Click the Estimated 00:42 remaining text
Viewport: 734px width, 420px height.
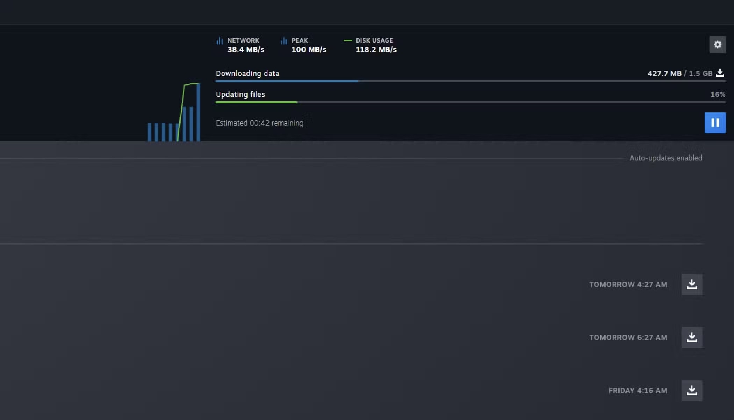(x=259, y=123)
